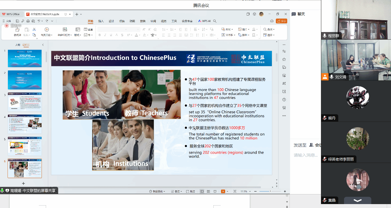The image size is (391, 208).
Task: Open the WPS AI assistant
Action: (205, 21)
